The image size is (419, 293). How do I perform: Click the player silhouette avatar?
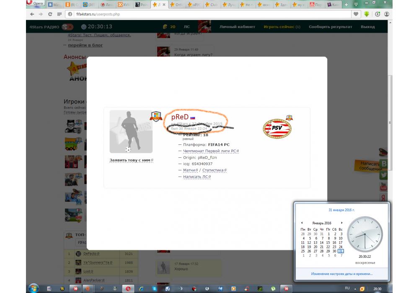(x=131, y=131)
